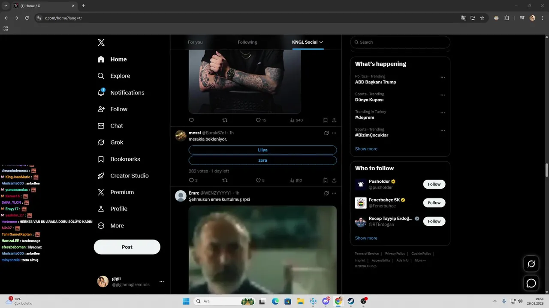Viewport: 549px width, 308px height.
Task: Open a new Chrome tab
Action: pos(83,6)
